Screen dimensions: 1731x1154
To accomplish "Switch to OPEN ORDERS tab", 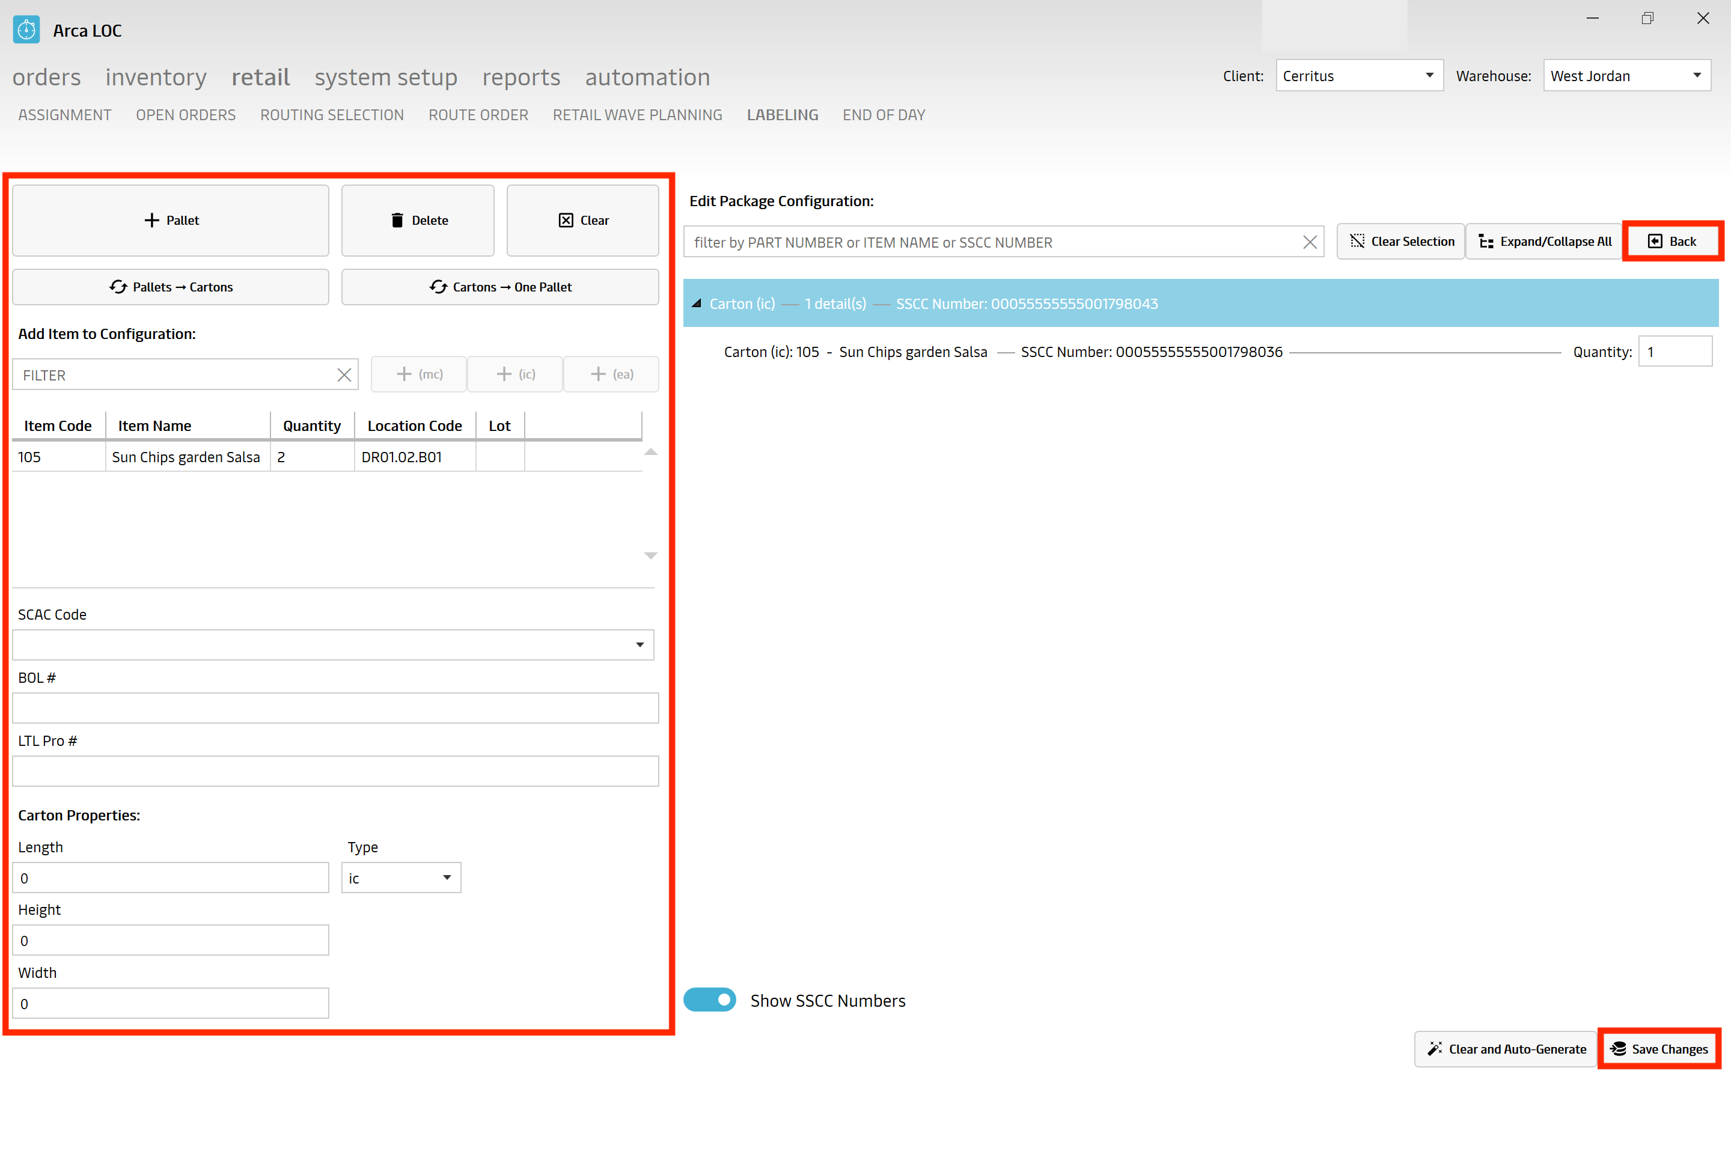I will [186, 115].
